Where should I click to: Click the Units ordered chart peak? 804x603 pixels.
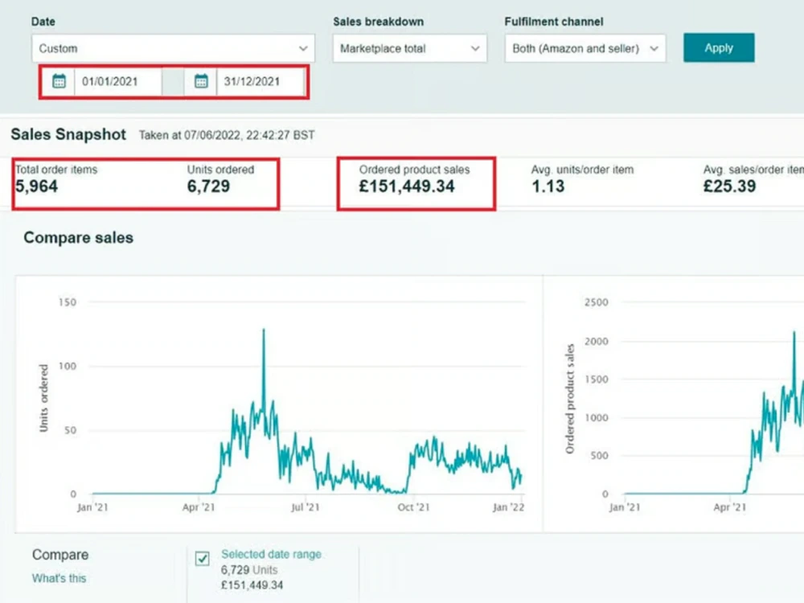(264, 330)
